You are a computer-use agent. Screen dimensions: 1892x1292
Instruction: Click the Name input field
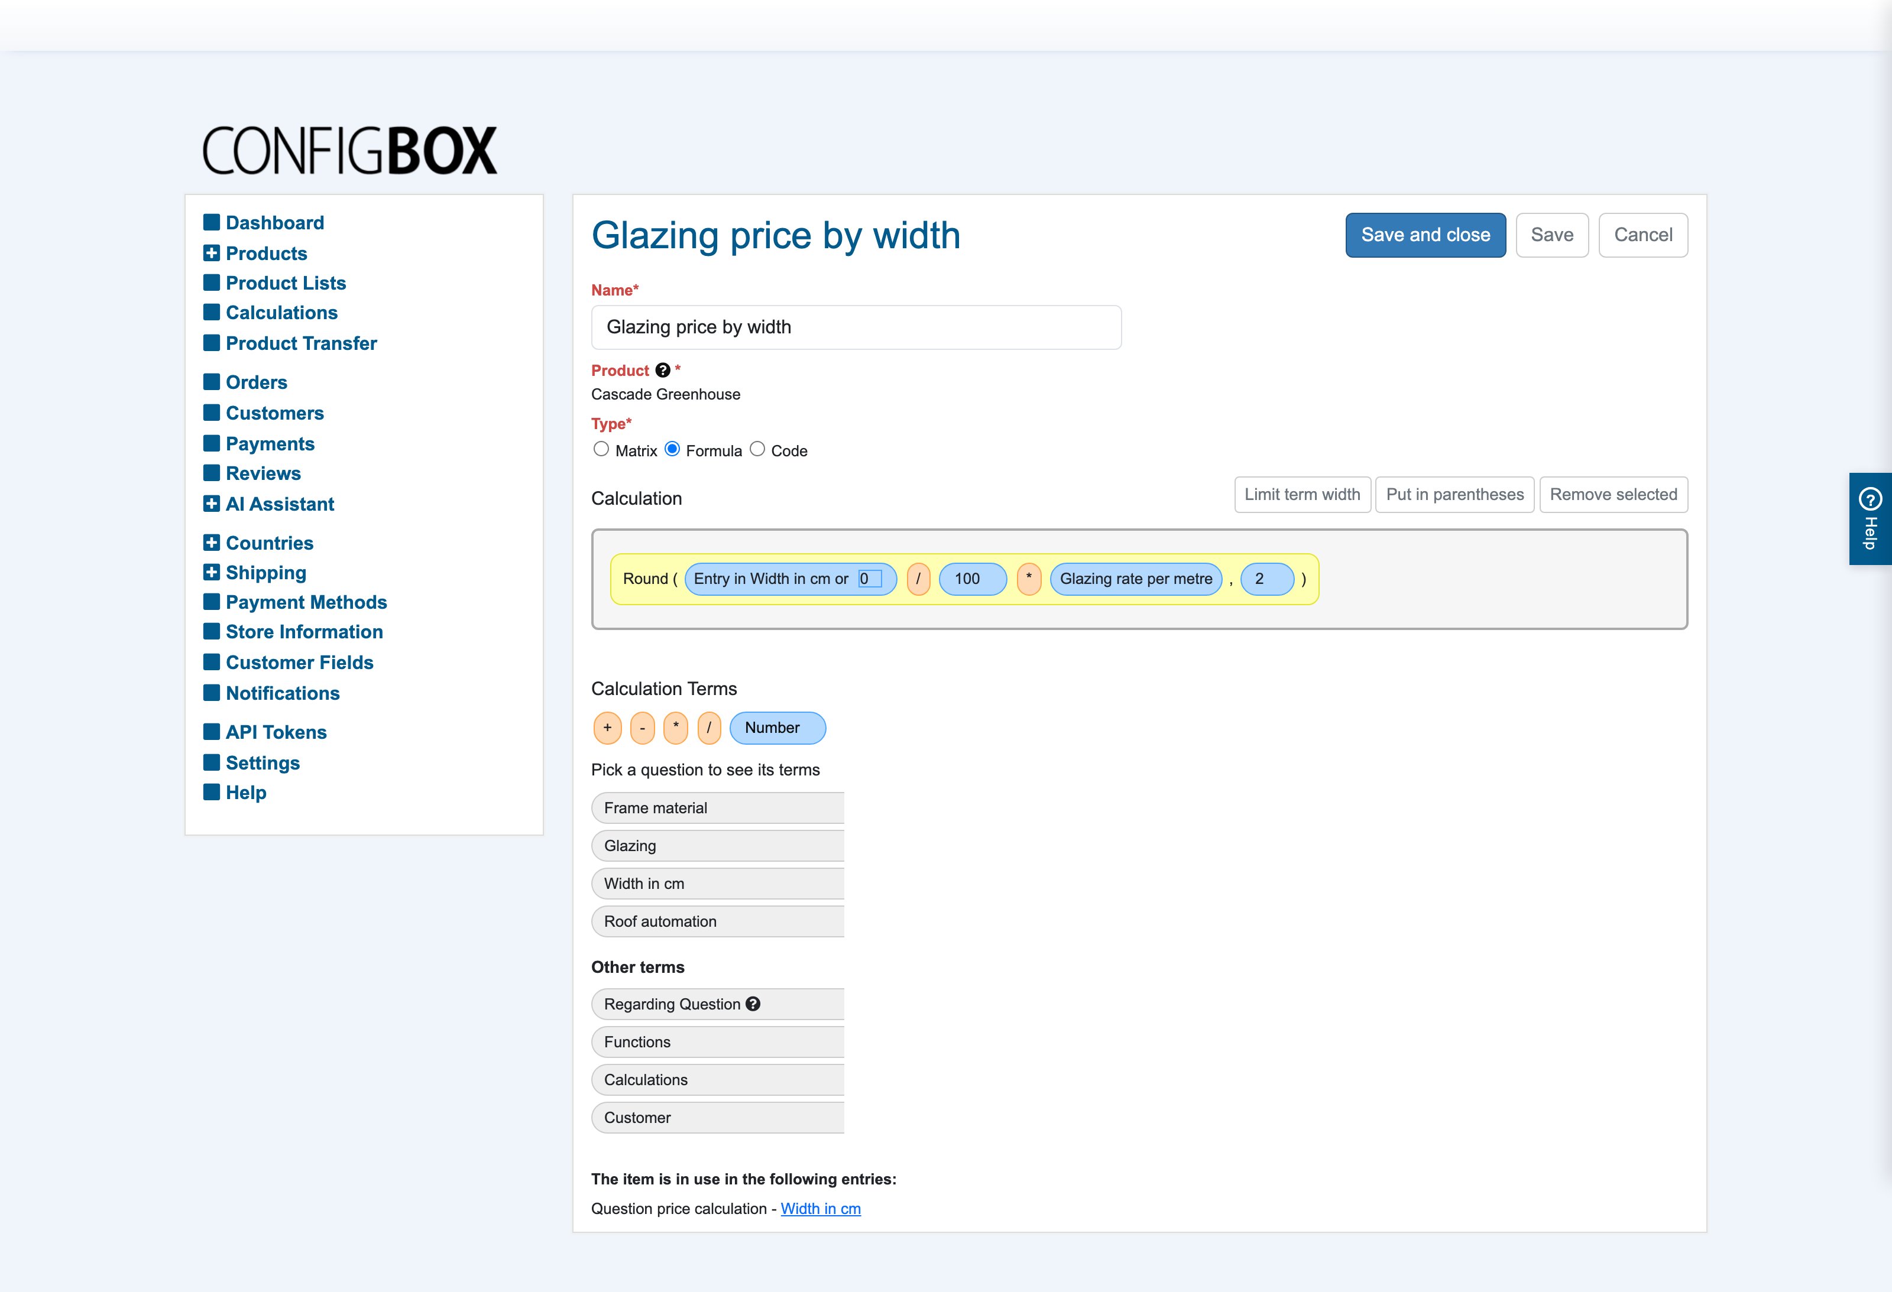857,327
